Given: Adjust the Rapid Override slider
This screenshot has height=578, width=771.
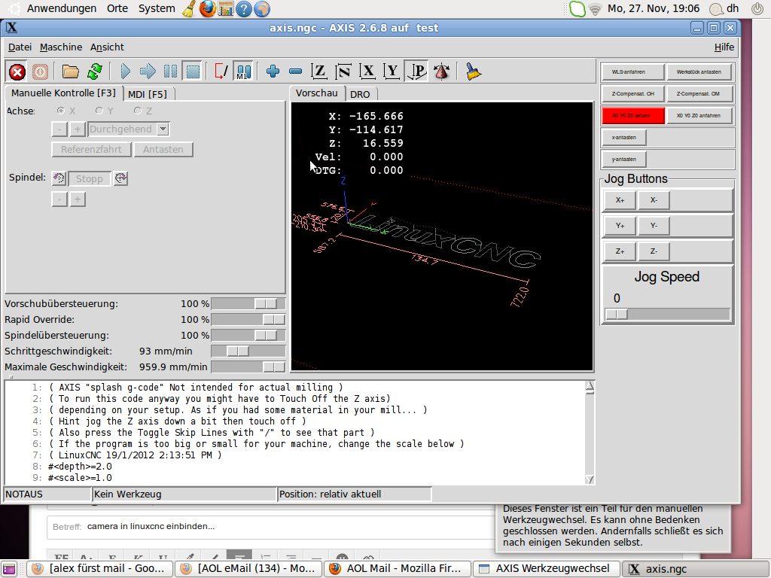Looking at the screenshot, I should 248,319.
